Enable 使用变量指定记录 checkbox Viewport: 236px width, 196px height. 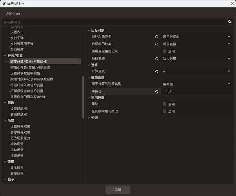pyautogui.click(x=164, y=51)
